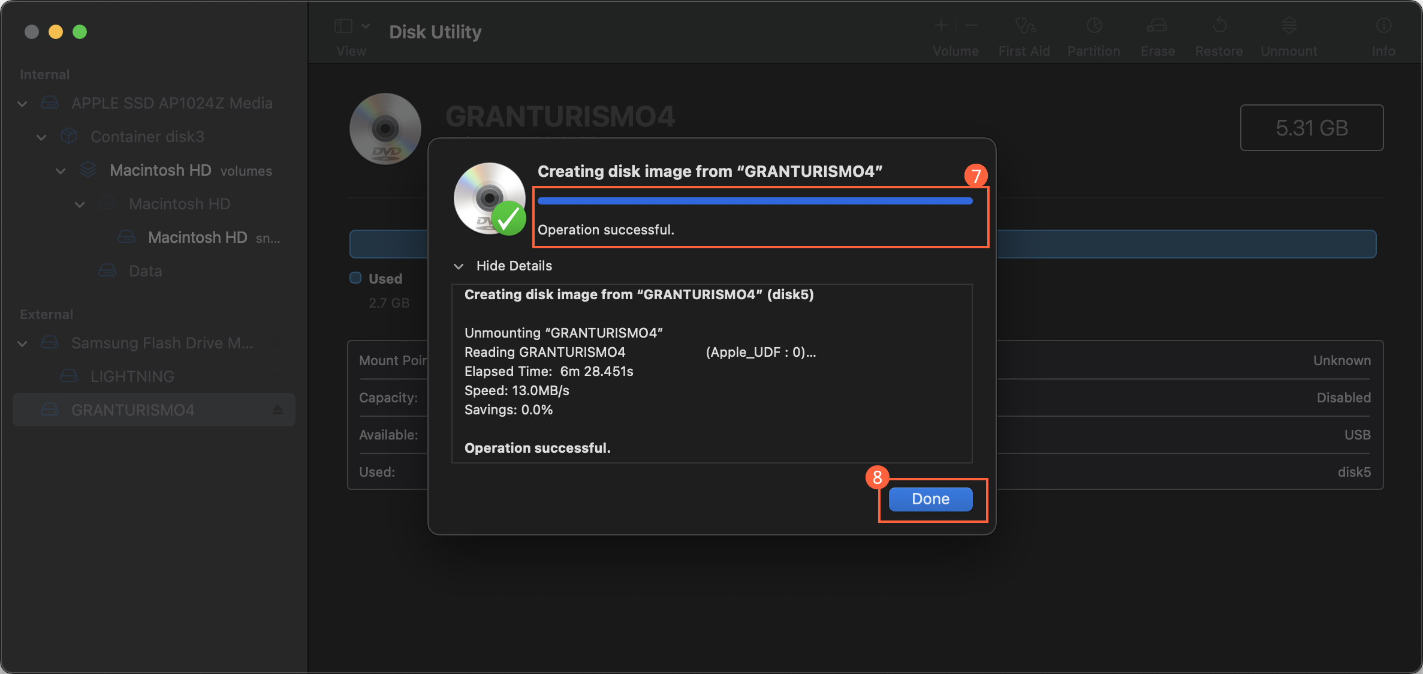This screenshot has width=1423, height=674.
Task: Toggle the Used space checkbox
Action: (355, 278)
